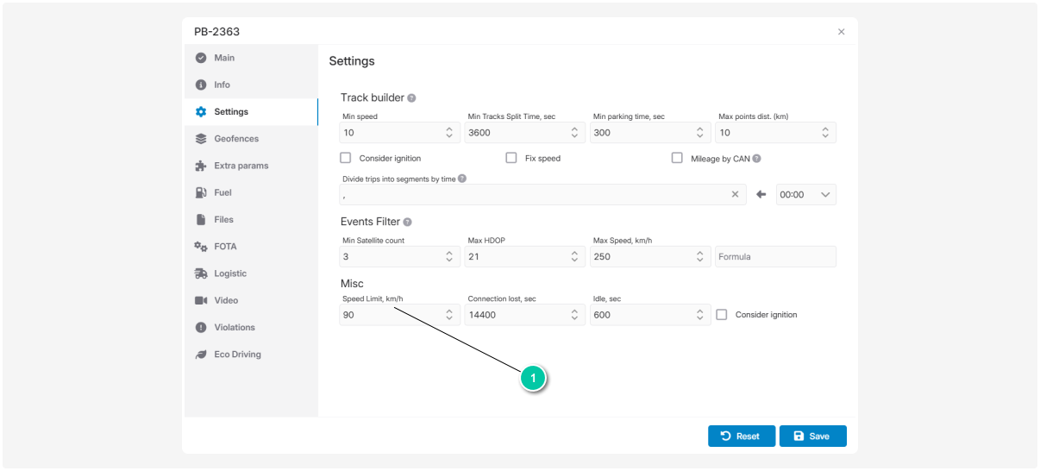This screenshot has width=1040, height=471.
Task: Toggle the Fix speed checkbox
Action: 511,159
